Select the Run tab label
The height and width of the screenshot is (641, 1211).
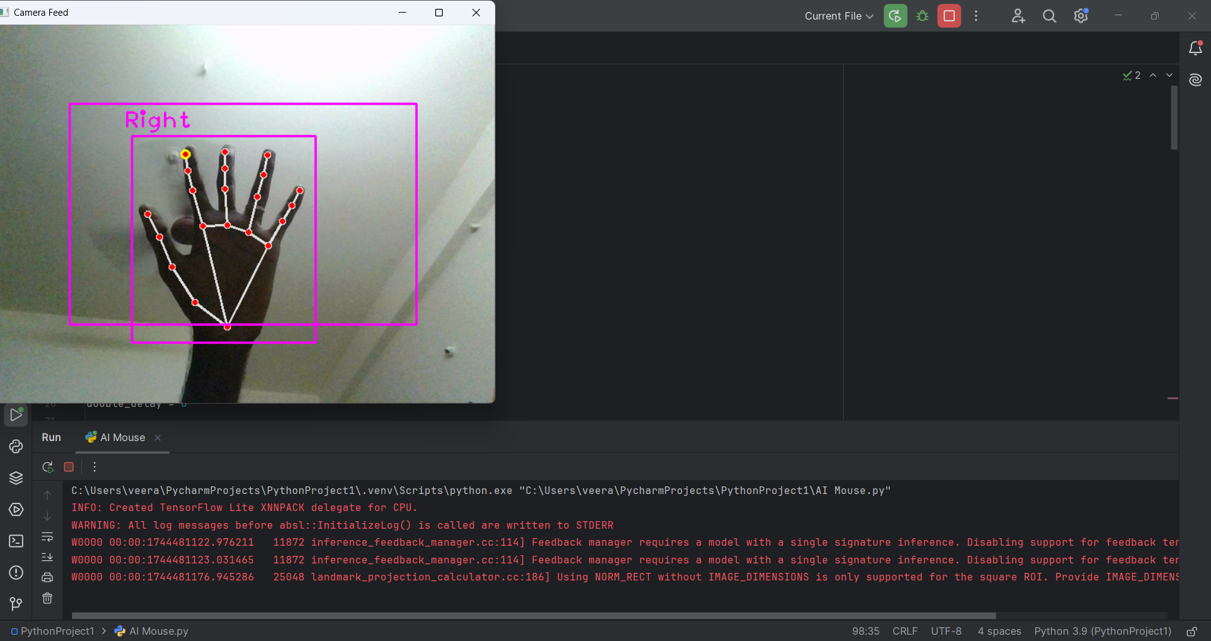[51, 437]
